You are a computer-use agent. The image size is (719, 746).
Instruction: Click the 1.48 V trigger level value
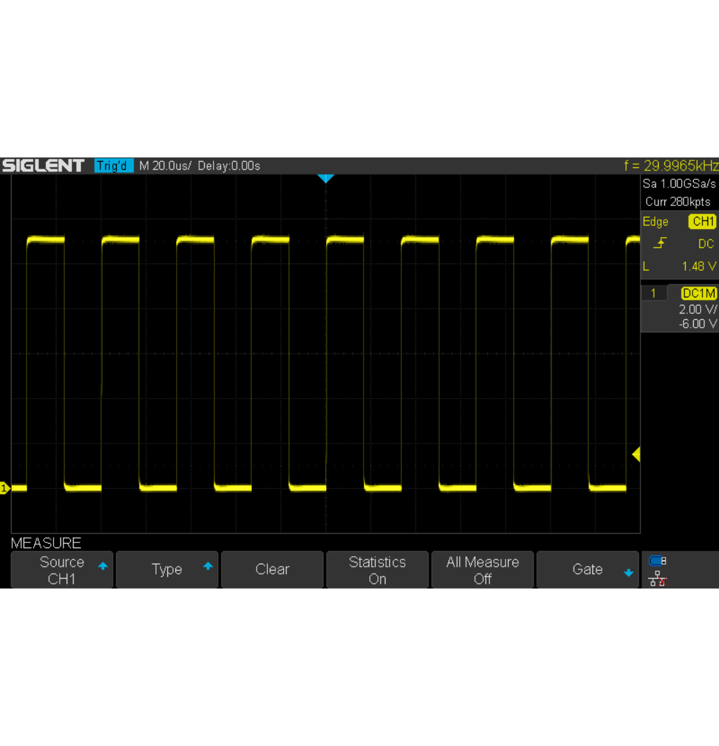tap(699, 266)
